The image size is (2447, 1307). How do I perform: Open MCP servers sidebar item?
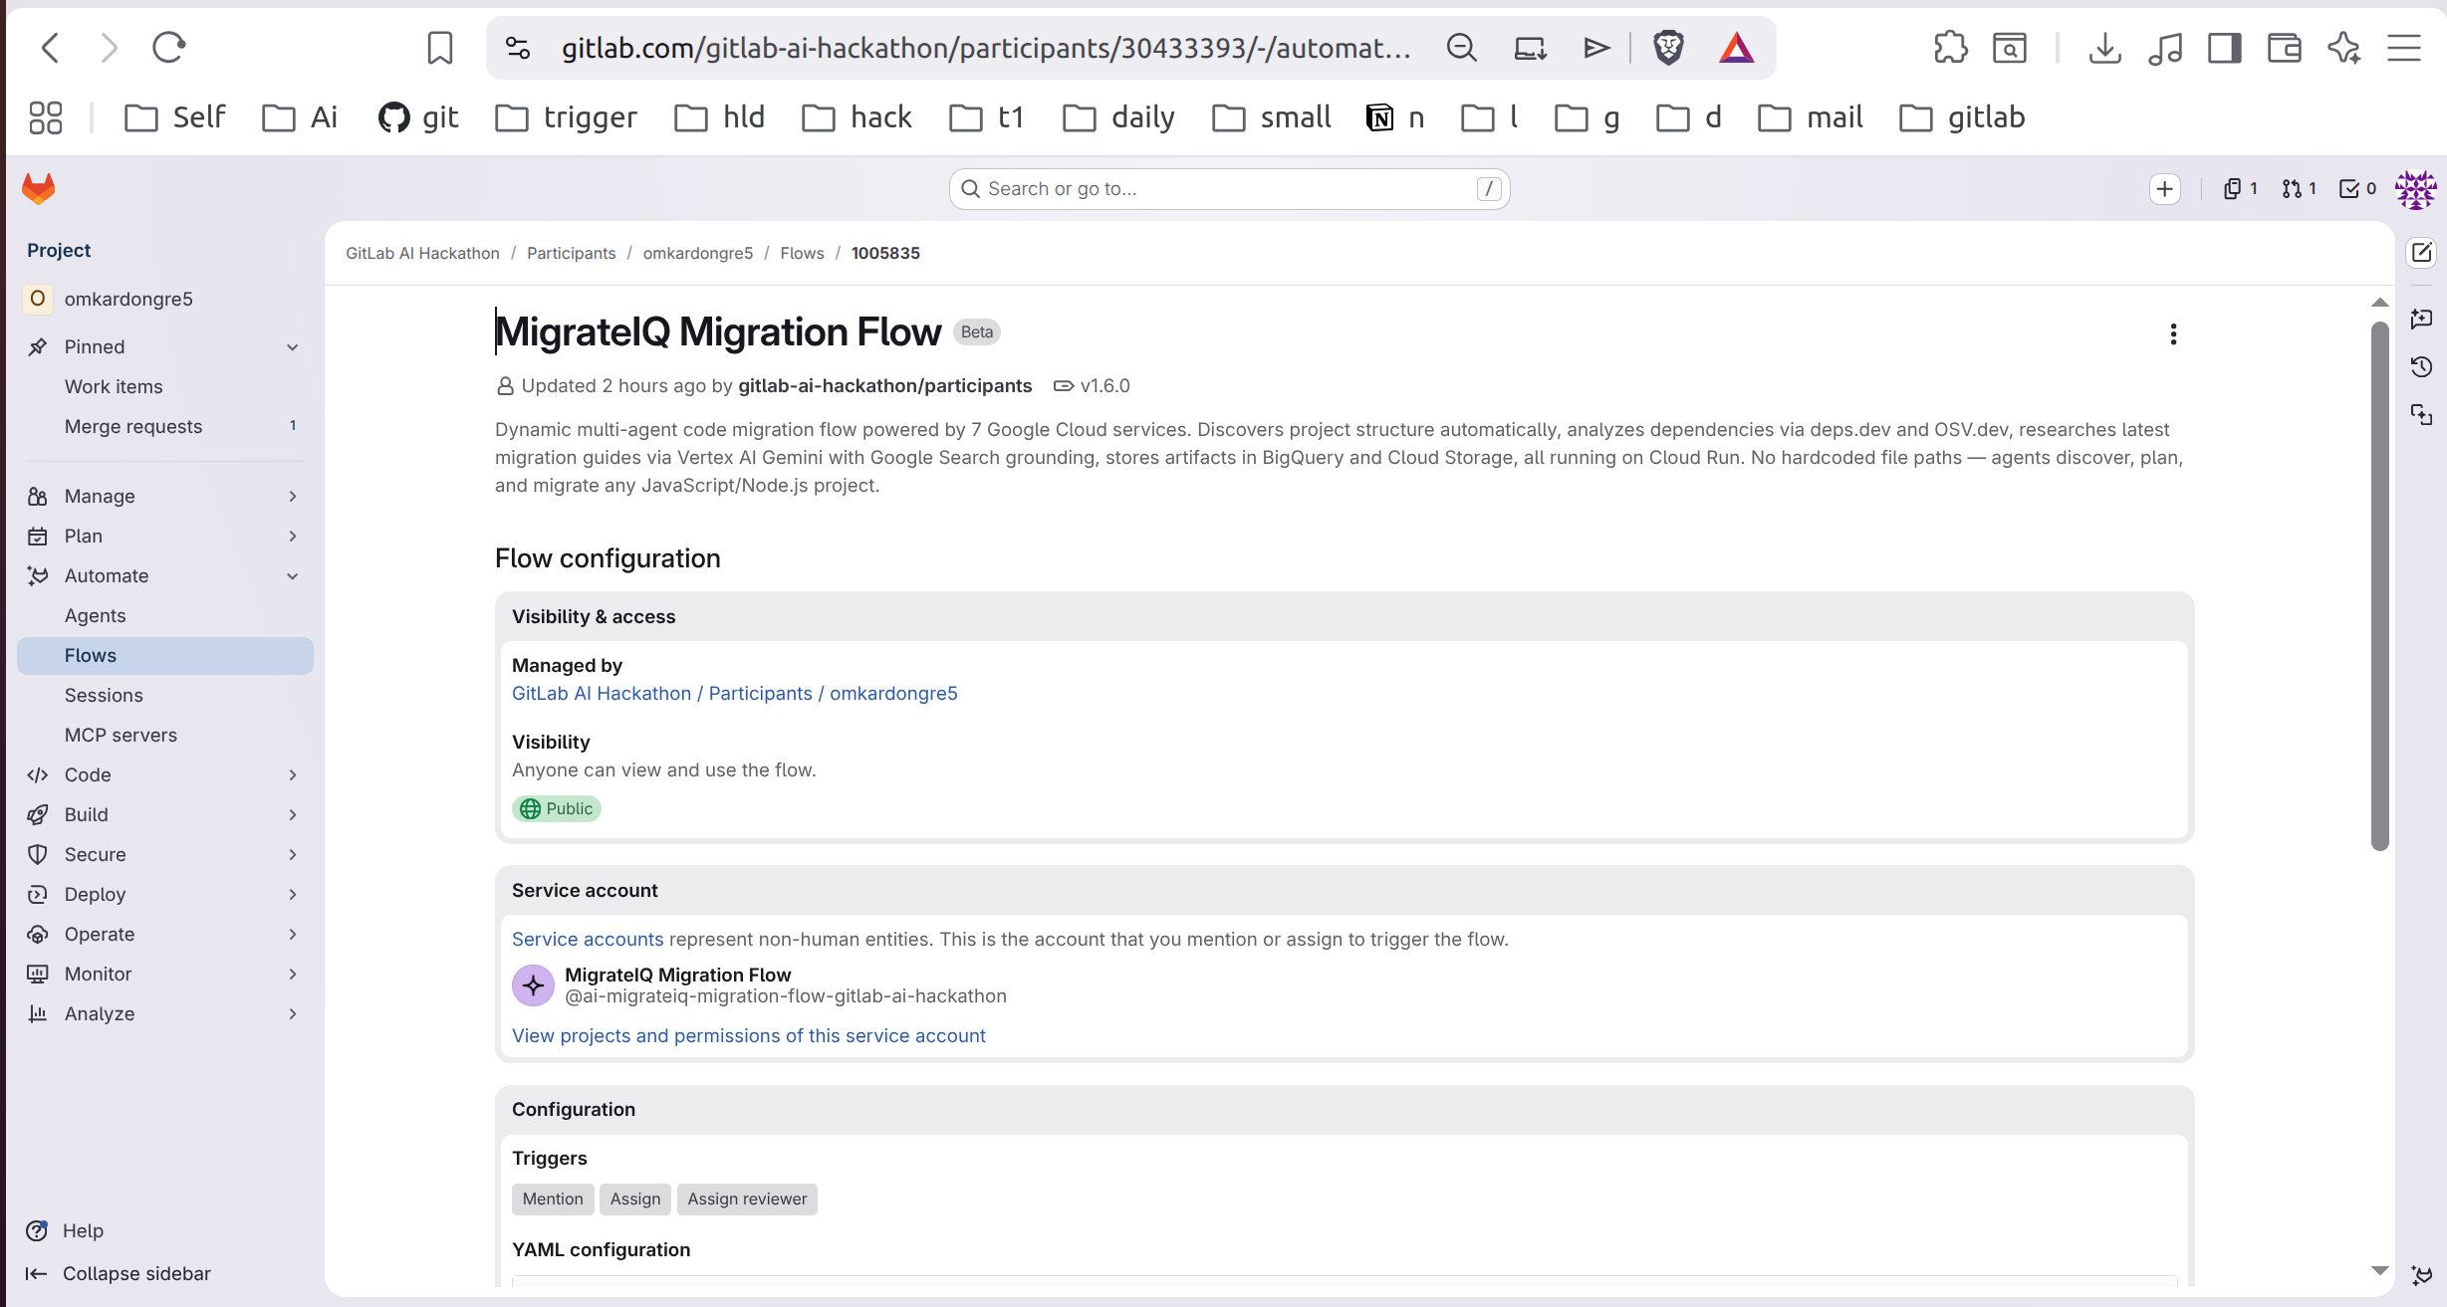pos(121,736)
